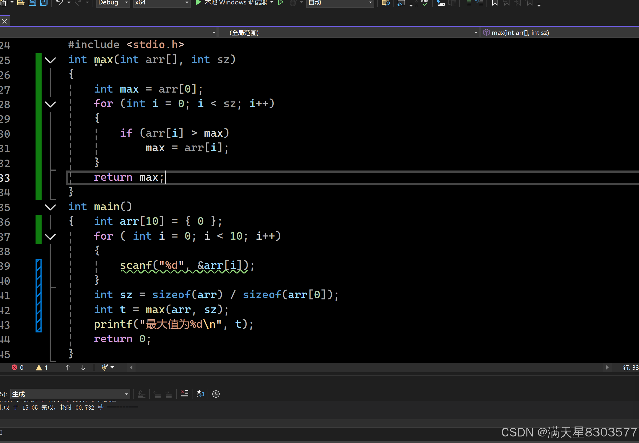Viewport: 639px width, 443px height.
Task: Click Start Without Debugging outline arrow
Action: (280, 3)
